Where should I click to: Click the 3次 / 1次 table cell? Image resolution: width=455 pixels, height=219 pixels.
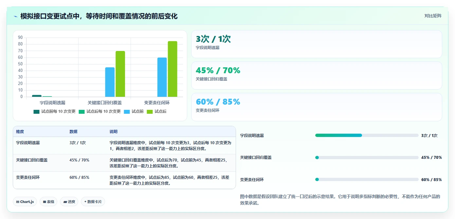tap(78, 143)
